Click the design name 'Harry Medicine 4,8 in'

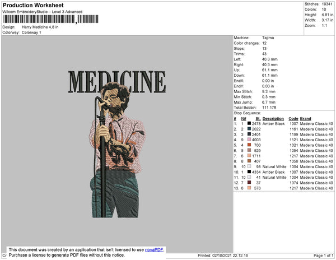pos(40,27)
